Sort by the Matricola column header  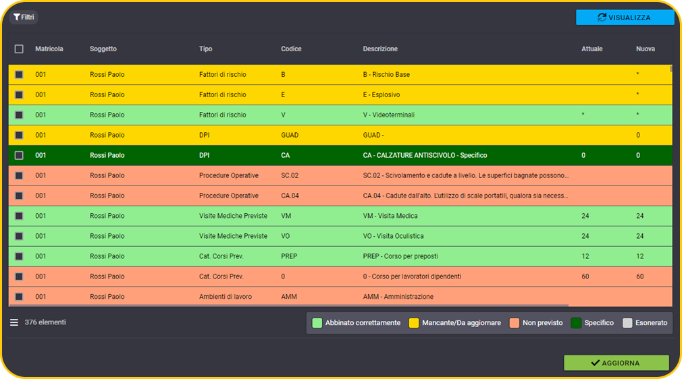coord(49,49)
